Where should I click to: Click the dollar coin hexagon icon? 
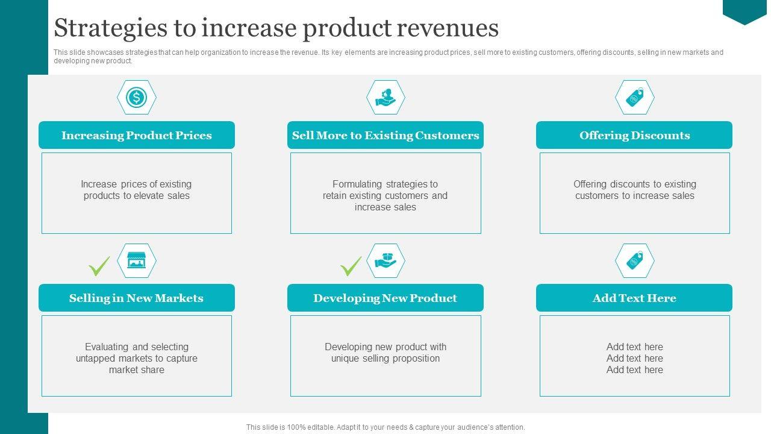click(x=137, y=97)
